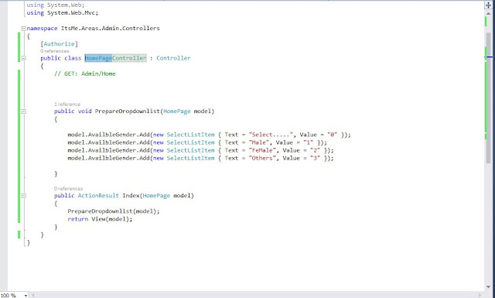This screenshot has height=298, width=495.
Task: Click the vertical scrollbar up arrow
Action: pyautogui.click(x=488, y=13)
